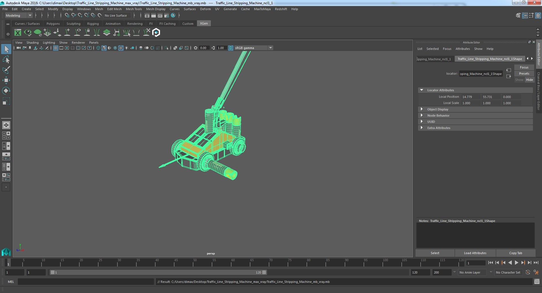The height and width of the screenshot is (293, 542).
Task: Open render settings clapperboard icon
Action: coord(167,15)
